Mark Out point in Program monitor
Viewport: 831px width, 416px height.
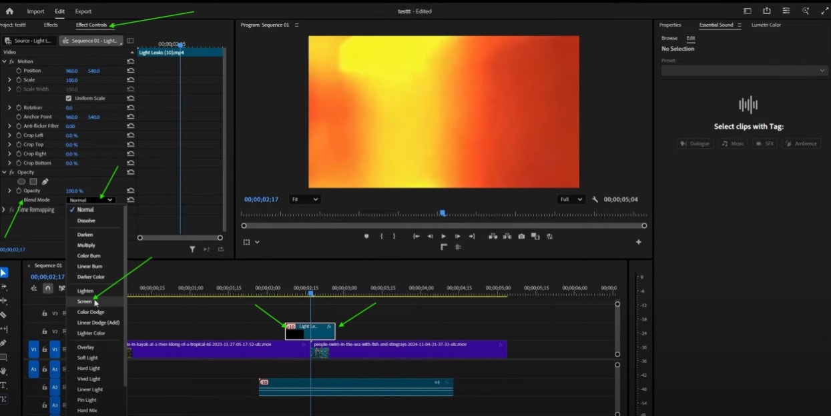click(x=394, y=236)
